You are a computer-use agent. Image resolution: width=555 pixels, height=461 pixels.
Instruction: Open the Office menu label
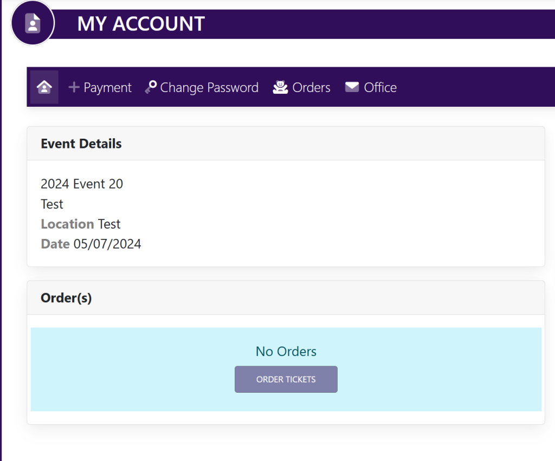coord(380,88)
